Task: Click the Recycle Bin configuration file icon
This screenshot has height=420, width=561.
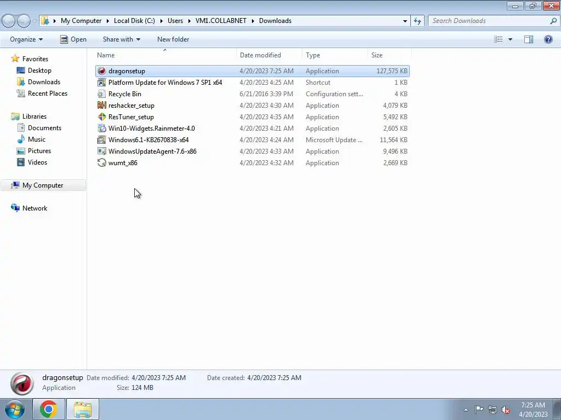Action: [102, 94]
